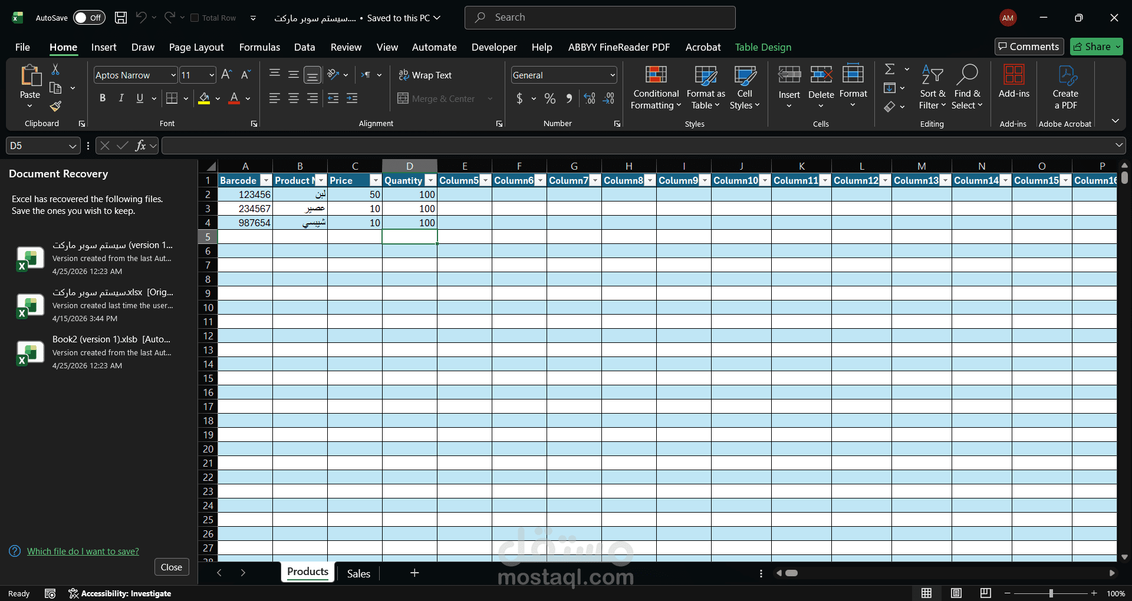1132x601 pixels.
Task: Click the AutoSum sigma icon
Action: (890, 70)
